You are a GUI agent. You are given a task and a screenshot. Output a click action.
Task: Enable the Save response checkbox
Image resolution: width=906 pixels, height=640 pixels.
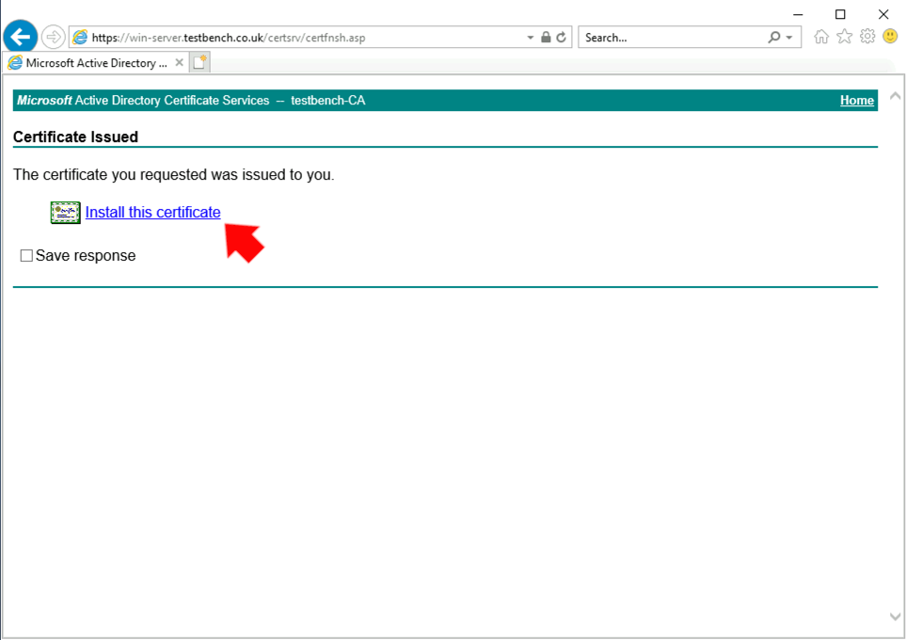coord(26,256)
